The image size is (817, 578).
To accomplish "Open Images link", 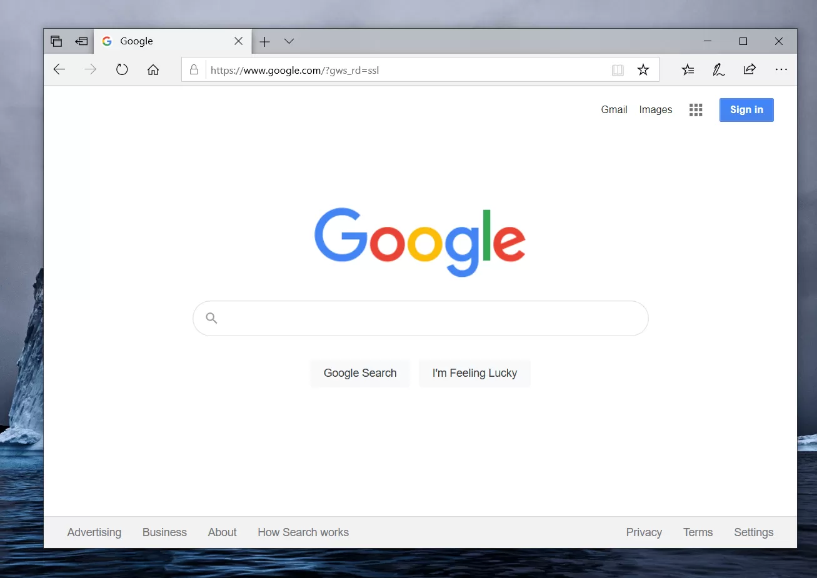I will coord(656,109).
